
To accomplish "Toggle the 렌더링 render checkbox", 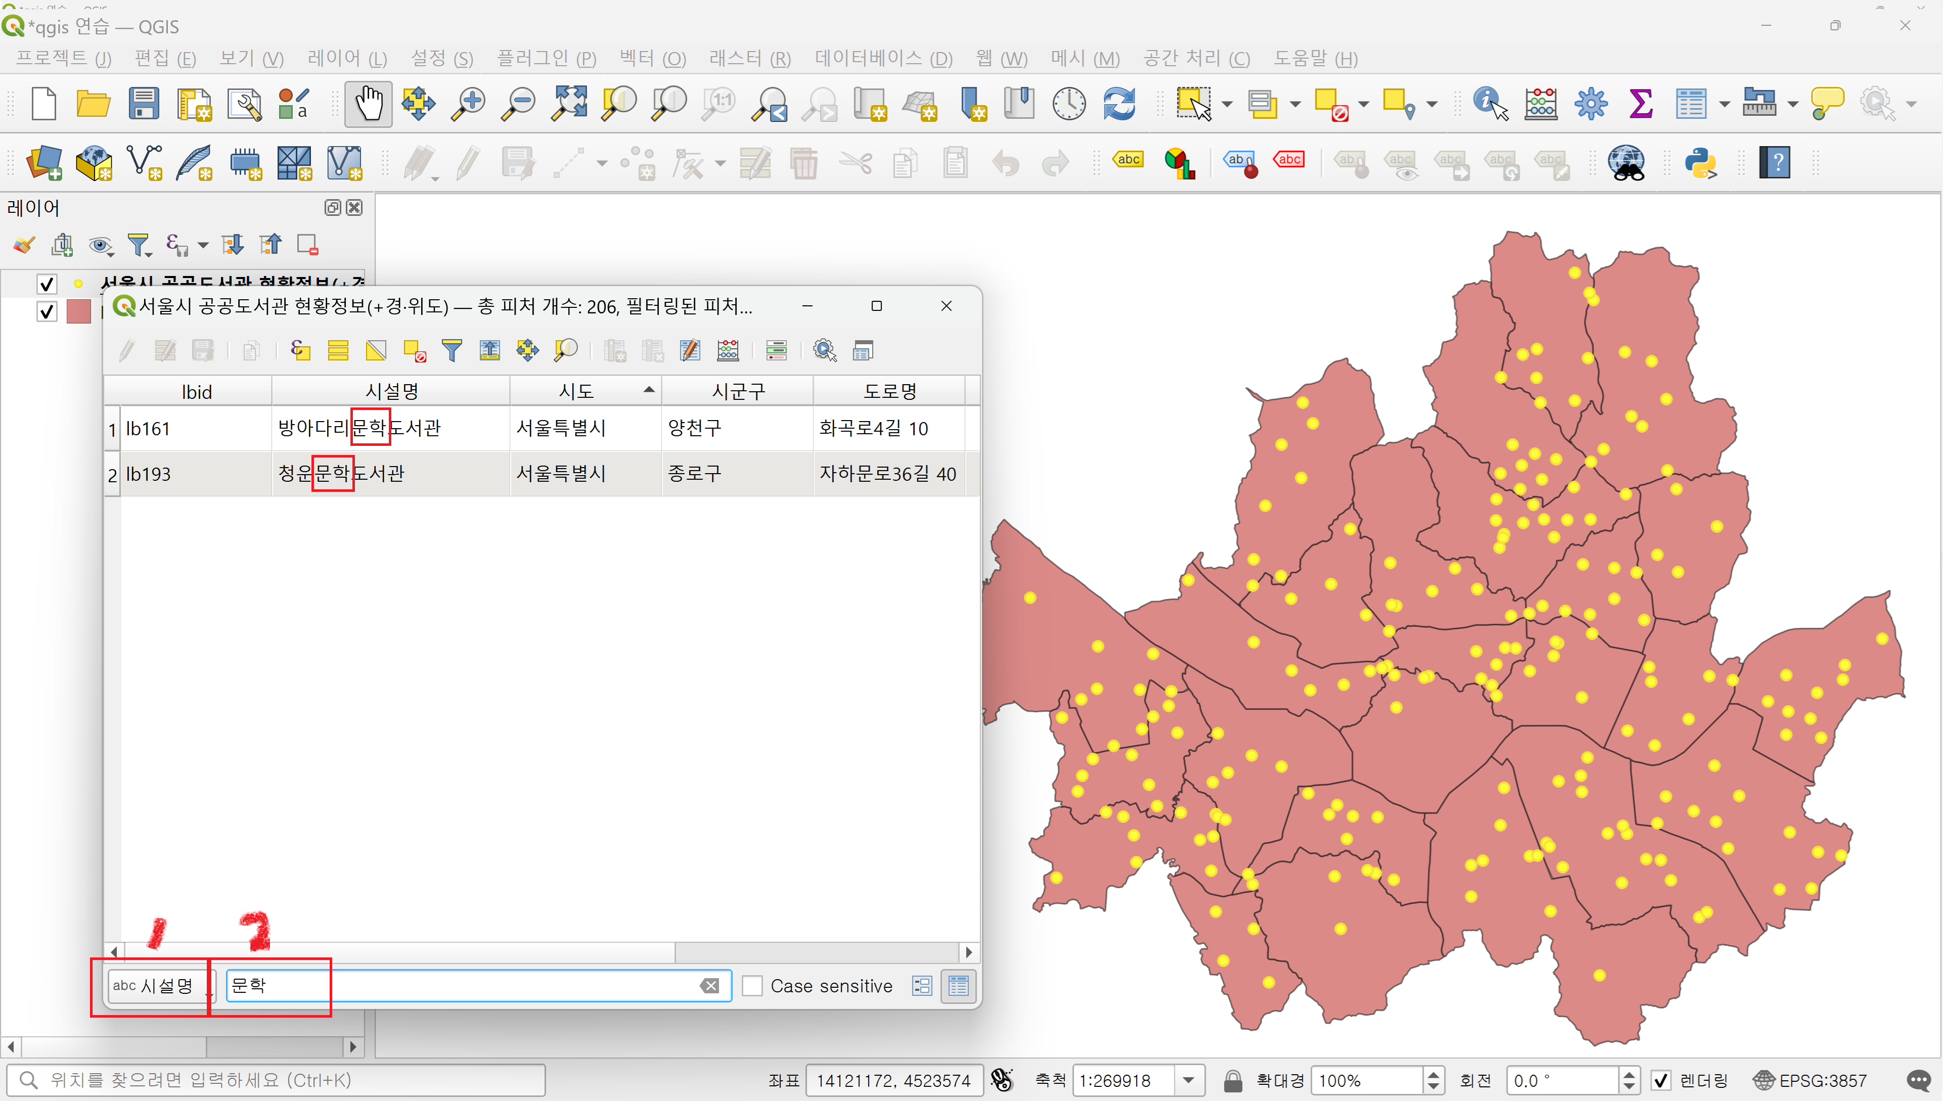I will (x=1660, y=1081).
